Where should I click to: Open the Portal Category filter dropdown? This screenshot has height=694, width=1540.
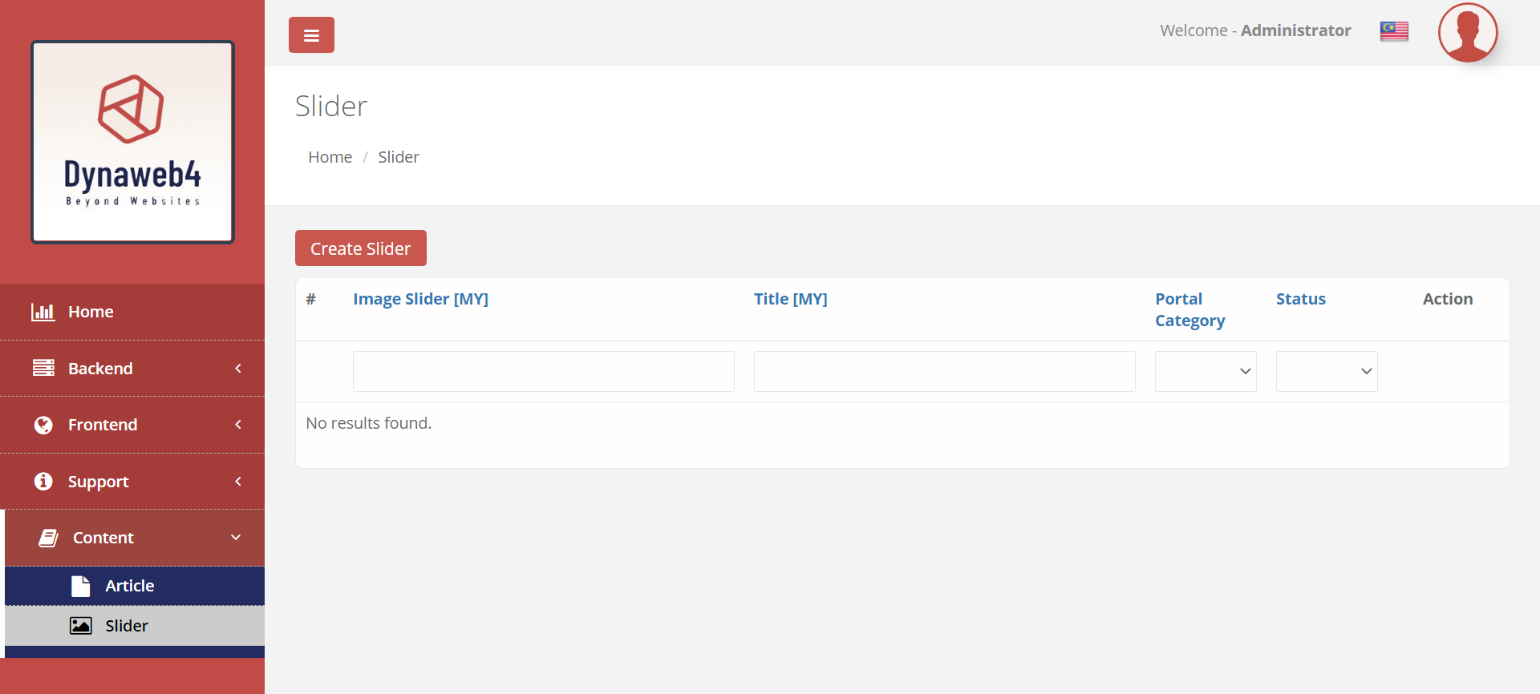coord(1205,371)
